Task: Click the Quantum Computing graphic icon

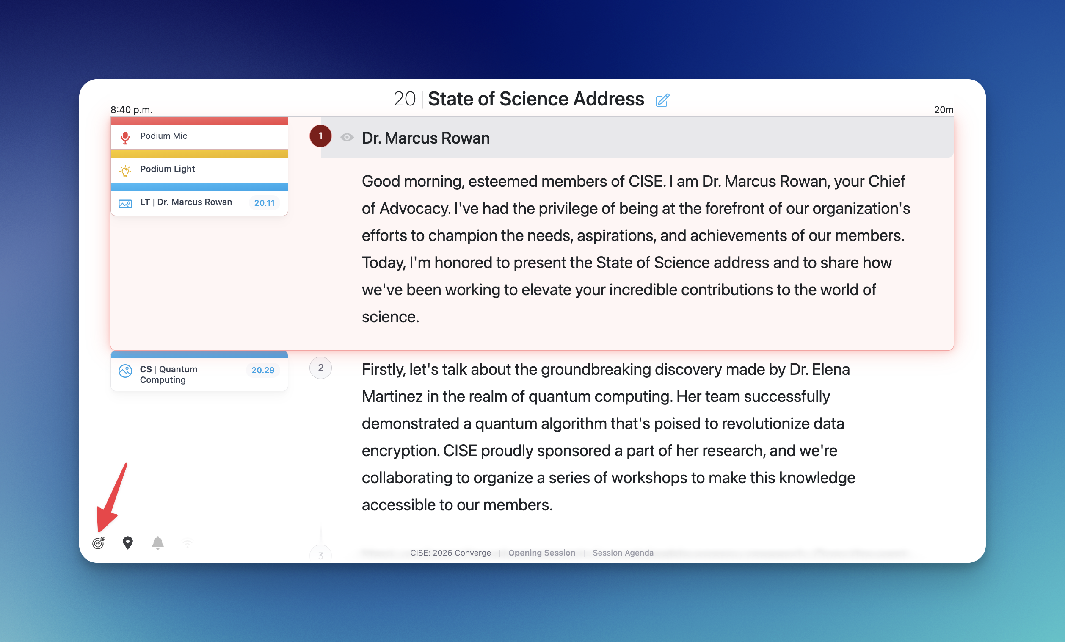Action: 125,371
